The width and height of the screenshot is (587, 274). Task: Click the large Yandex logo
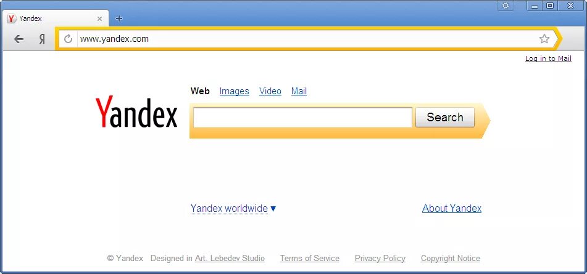click(x=136, y=111)
